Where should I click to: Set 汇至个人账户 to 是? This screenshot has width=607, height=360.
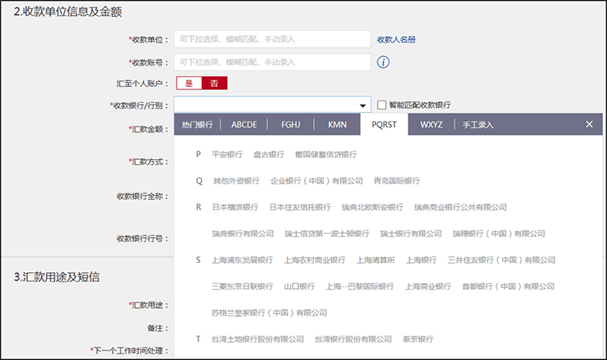[189, 83]
